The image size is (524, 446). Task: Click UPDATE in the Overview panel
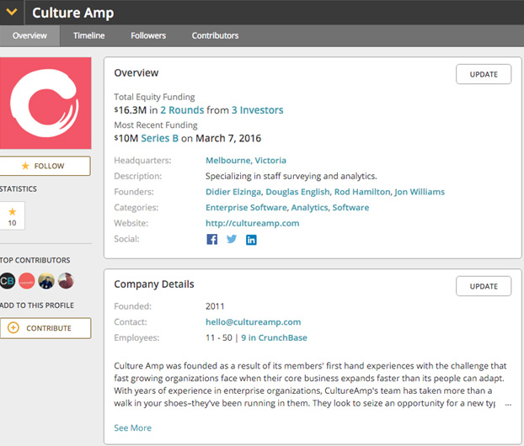point(484,74)
